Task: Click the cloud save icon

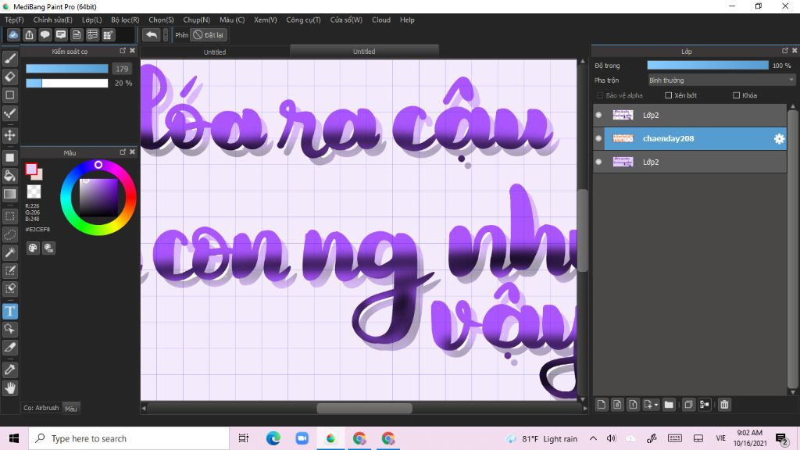Action: 13,34
